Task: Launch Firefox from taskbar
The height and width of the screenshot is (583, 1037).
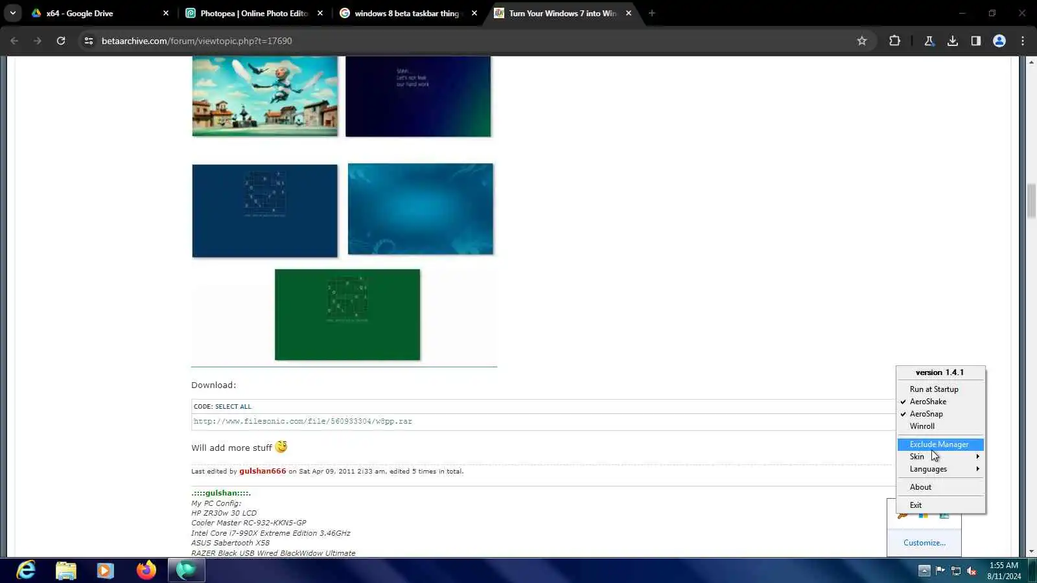Action: 146,570
